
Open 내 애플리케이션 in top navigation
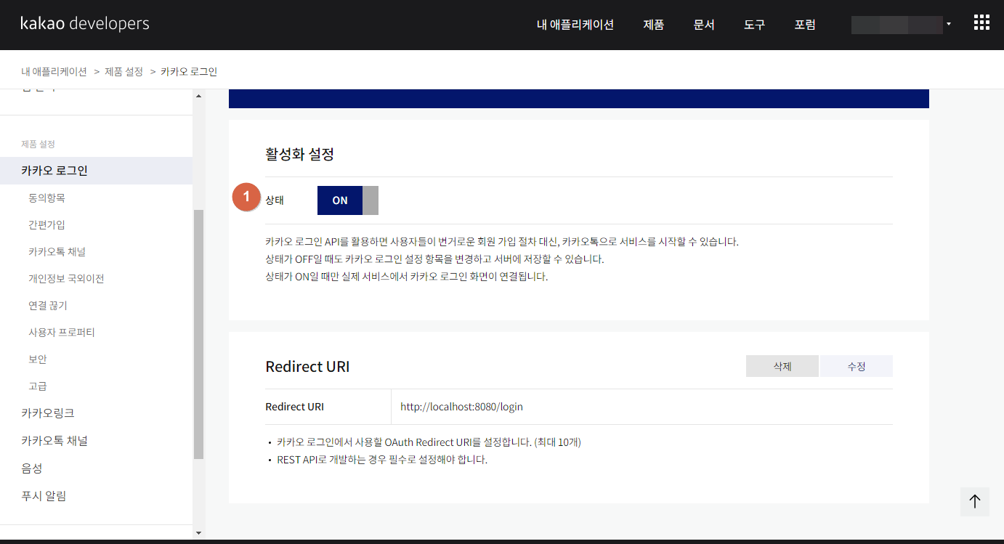[x=575, y=25]
